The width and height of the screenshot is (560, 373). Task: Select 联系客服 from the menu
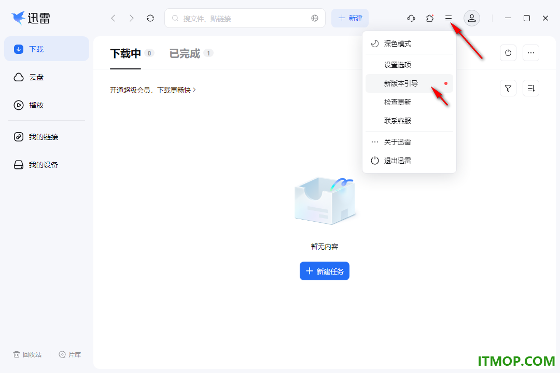[x=409, y=121]
